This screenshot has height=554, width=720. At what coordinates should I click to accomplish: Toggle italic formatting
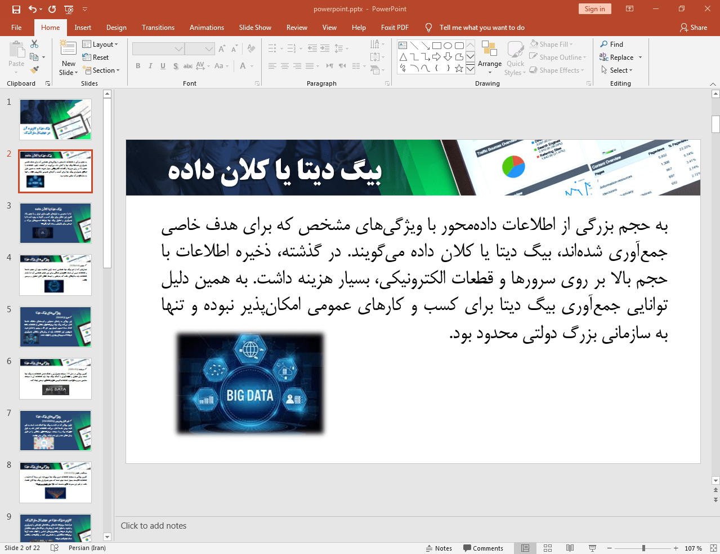tap(150, 66)
